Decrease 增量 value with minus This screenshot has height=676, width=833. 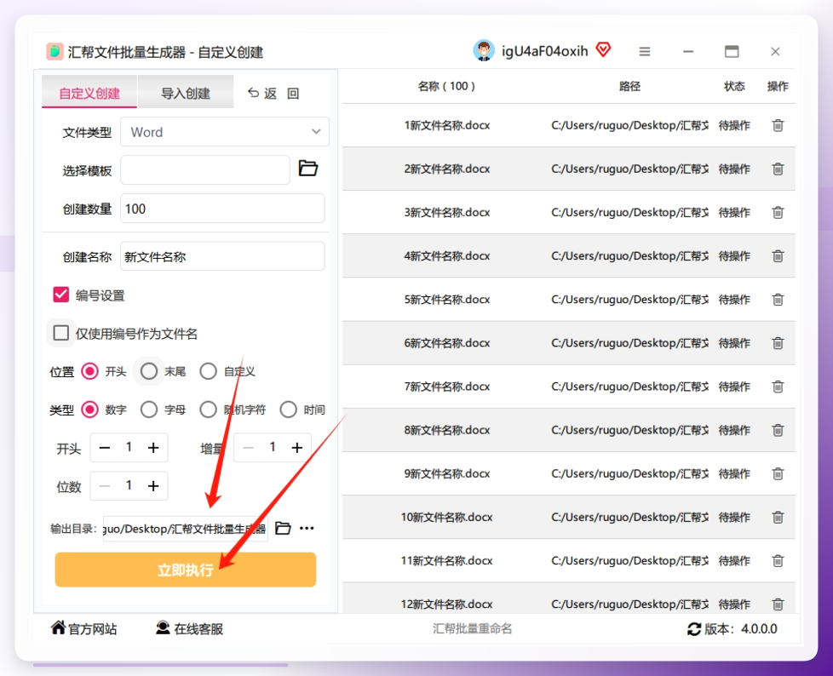click(248, 448)
